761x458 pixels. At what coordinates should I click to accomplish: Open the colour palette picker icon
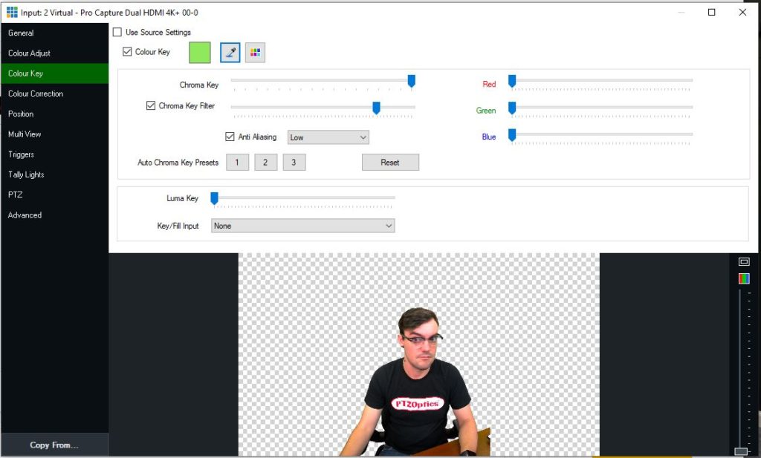255,52
